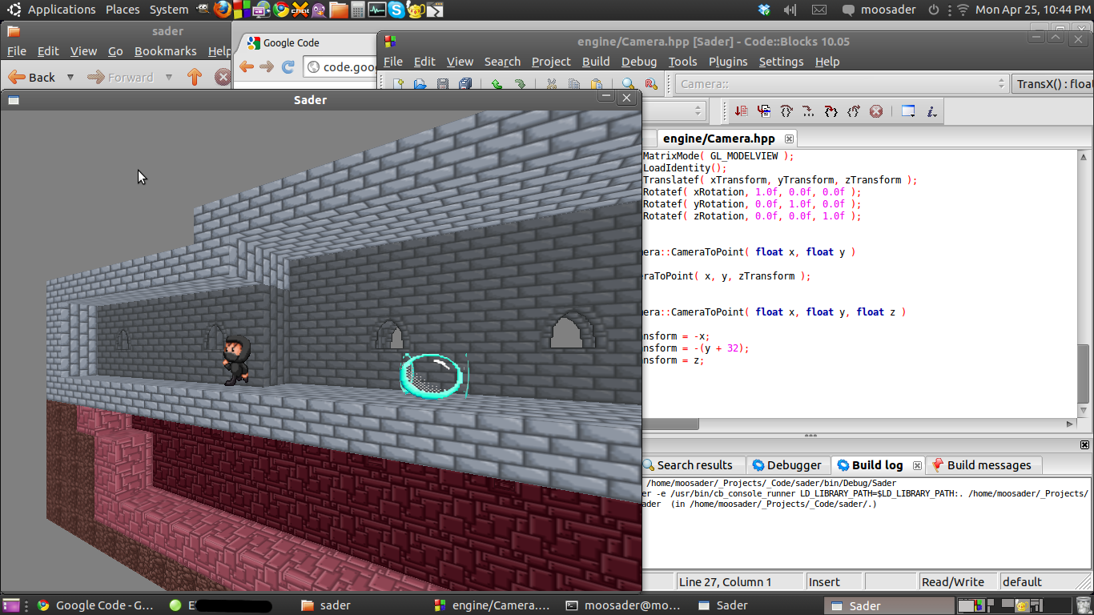This screenshot has width=1094, height=615.
Task: Close the engine/Camera.hpp editor tab
Action: tap(788, 139)
